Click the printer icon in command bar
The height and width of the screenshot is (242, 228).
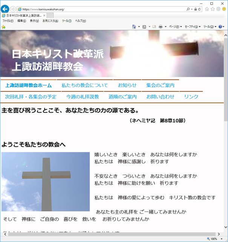pos(161,27)
